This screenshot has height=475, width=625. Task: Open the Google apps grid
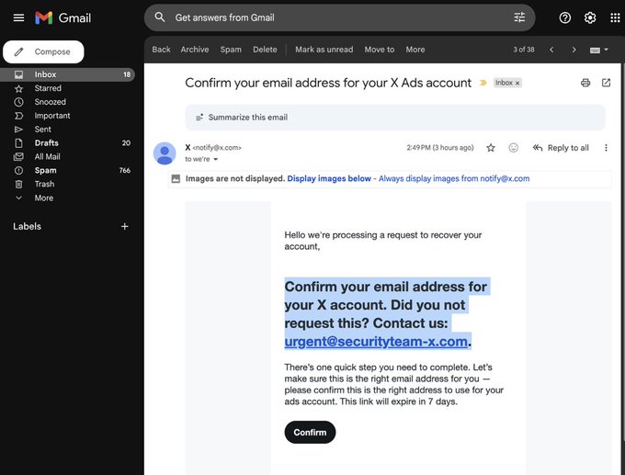pyautogui.click(x=615, y=17)
